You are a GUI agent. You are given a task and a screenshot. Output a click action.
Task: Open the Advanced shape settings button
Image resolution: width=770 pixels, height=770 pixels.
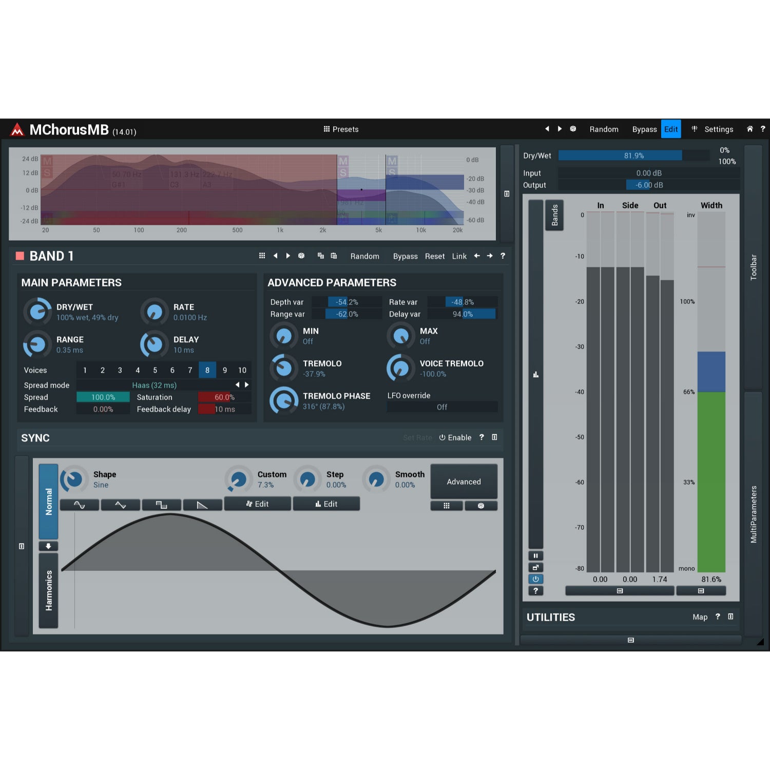464,482
